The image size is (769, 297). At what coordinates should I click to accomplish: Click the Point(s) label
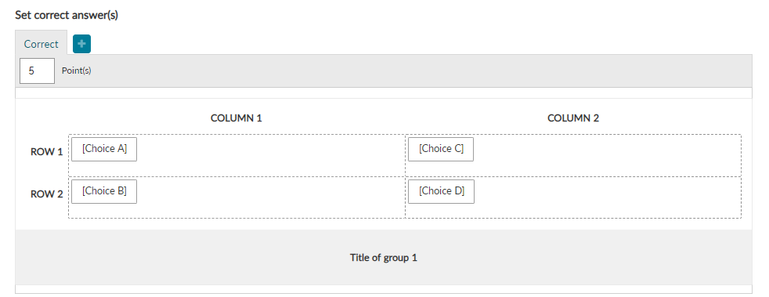click(77, 71)
